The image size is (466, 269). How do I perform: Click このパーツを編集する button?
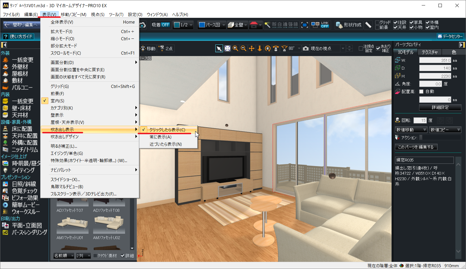[416, 147]
